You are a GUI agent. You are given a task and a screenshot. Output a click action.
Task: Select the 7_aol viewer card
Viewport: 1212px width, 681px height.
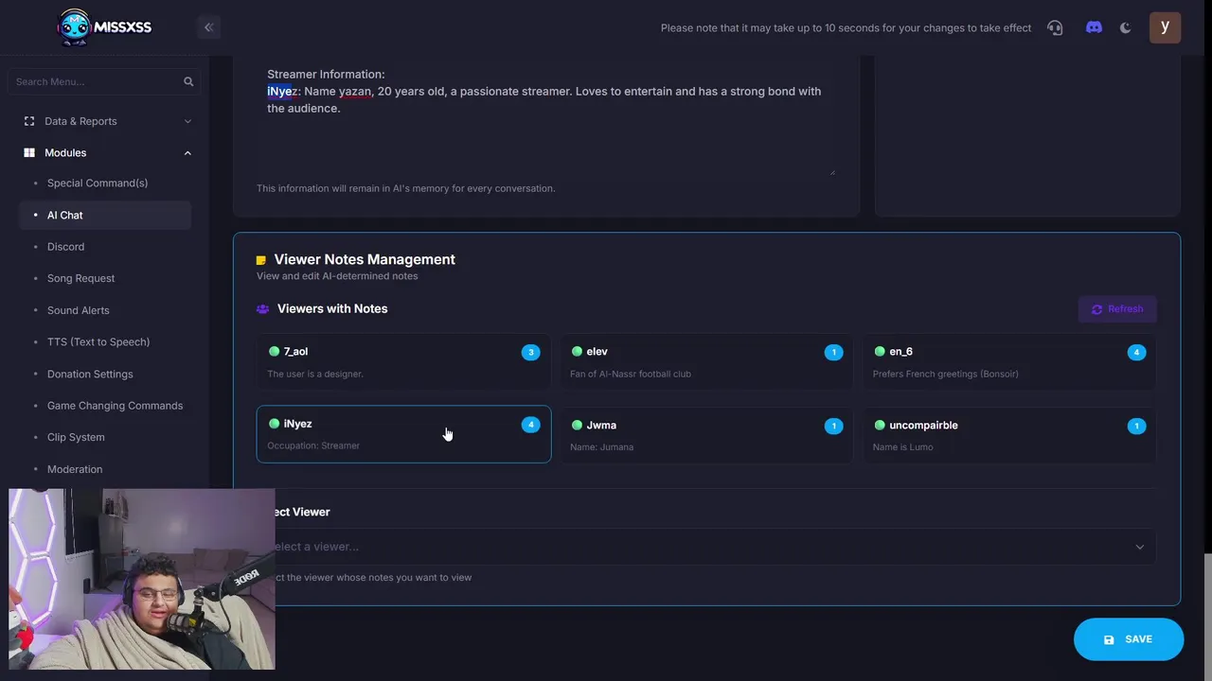tap(403, 362)
